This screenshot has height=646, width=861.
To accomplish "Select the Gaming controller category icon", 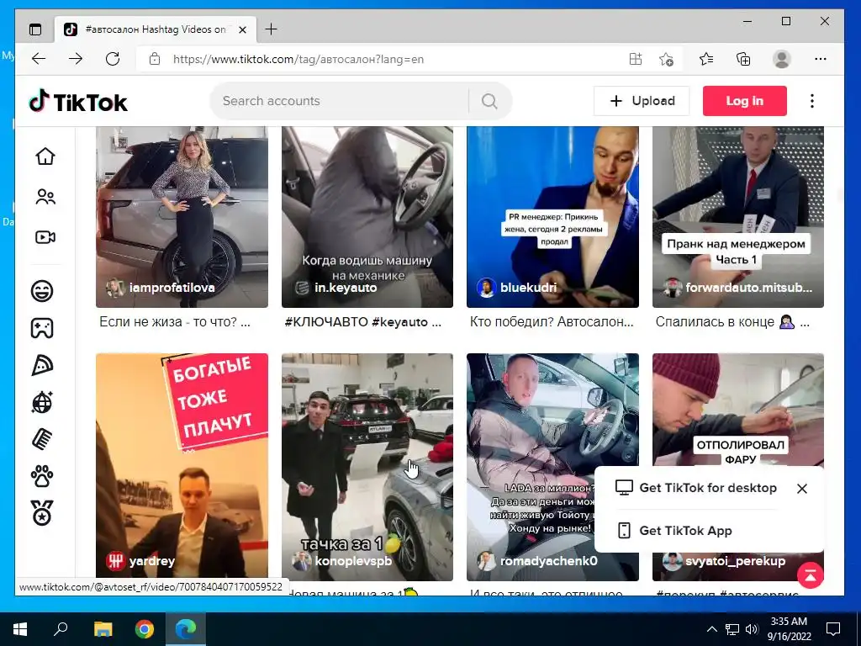I will tap(42, 328).
